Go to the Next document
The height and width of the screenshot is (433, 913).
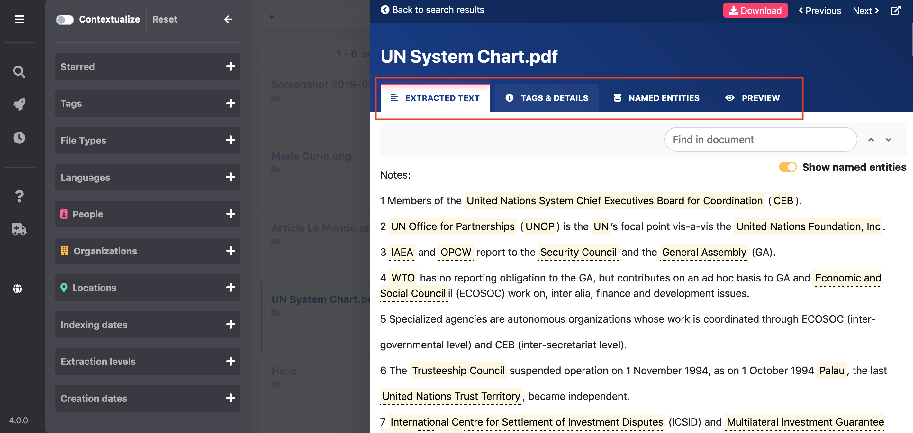coord(865,10)
